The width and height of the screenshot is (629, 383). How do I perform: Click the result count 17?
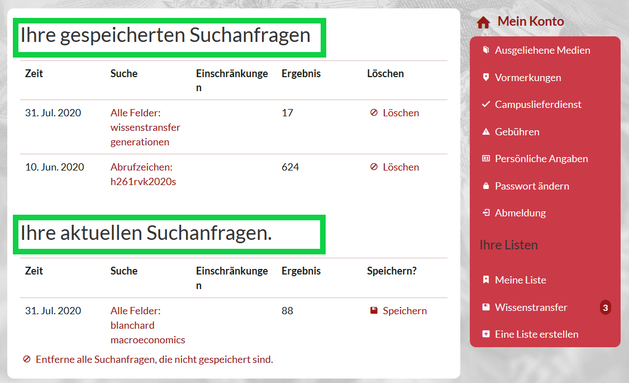(287, 113)
